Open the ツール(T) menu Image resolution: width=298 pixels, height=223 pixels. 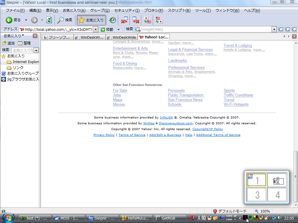203,10
